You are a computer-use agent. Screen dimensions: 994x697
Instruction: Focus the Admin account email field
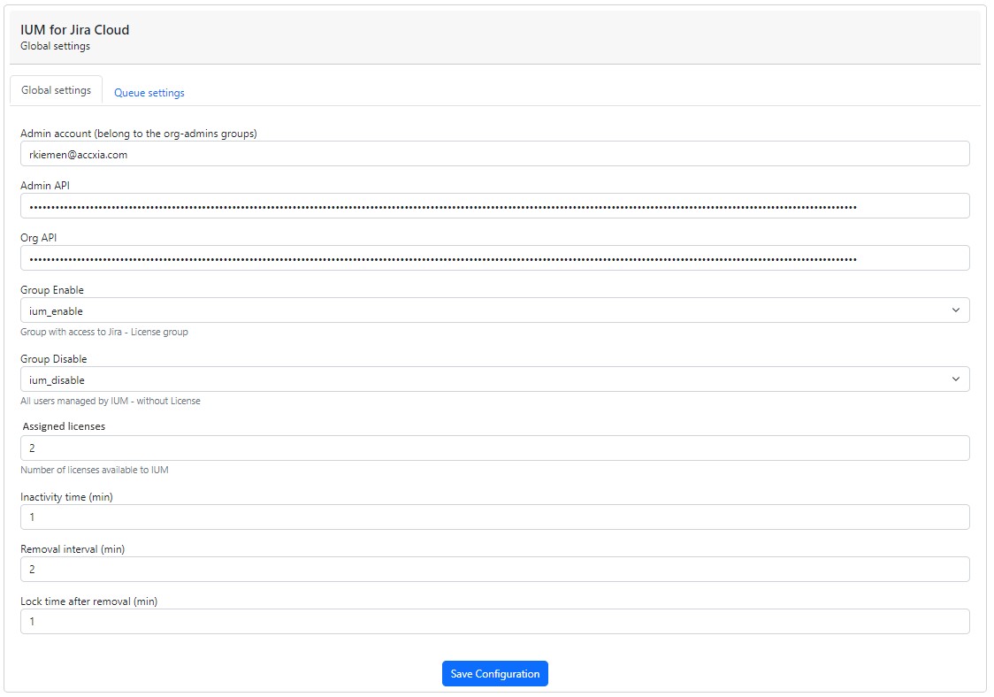click(494, 154)
